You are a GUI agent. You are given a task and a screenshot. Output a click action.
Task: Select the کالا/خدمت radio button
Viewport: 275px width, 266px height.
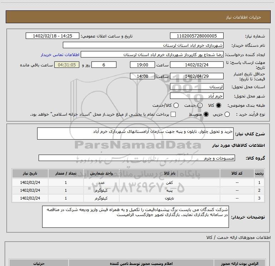tap(176, 105)
